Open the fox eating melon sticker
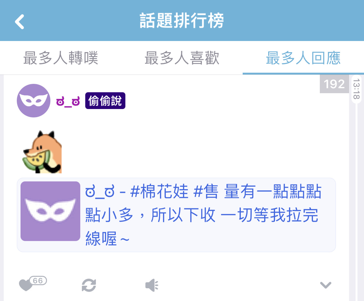This screenshot has height=301, width=364. click(42, 152)
